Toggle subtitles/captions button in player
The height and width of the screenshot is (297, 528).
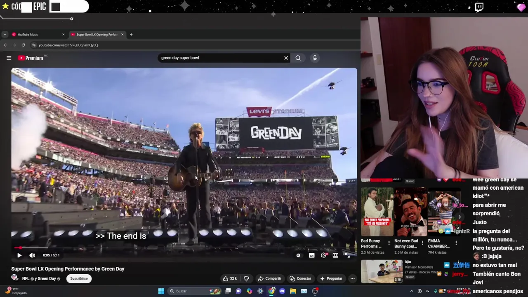coord(311,255)
